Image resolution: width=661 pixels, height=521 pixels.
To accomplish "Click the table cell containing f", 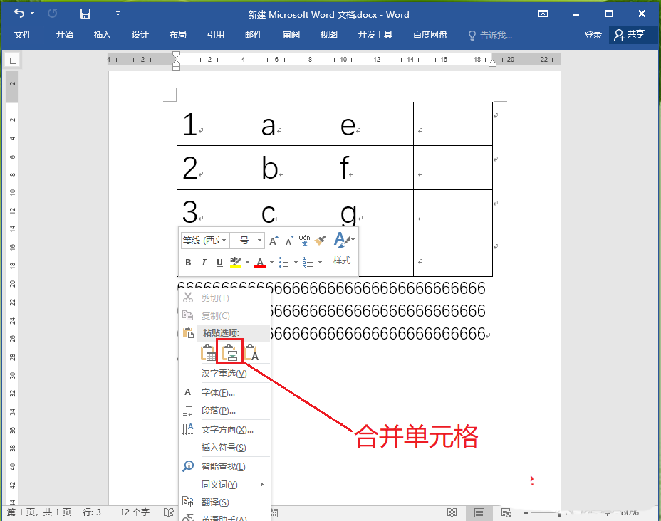I will pyautogui.click(x=374, y=168).
